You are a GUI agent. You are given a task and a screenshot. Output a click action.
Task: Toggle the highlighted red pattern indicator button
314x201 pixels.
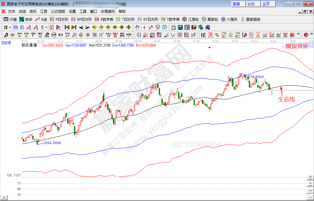tap(52, 27)
